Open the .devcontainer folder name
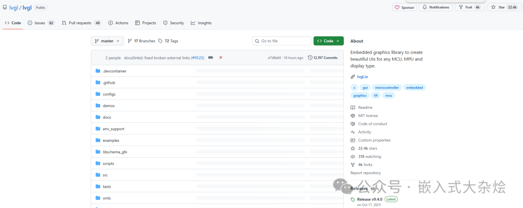The image size is (523, 208). pyautogui.click(x=114, y=71)
